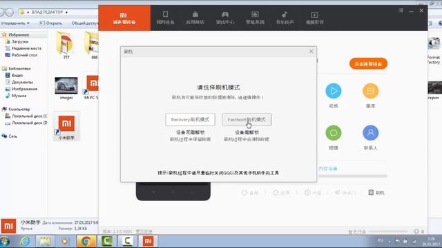Viewport: 442px width, 248px height.
Task: Click the task progress bar in status bar
Action: [x=388, y=231]
